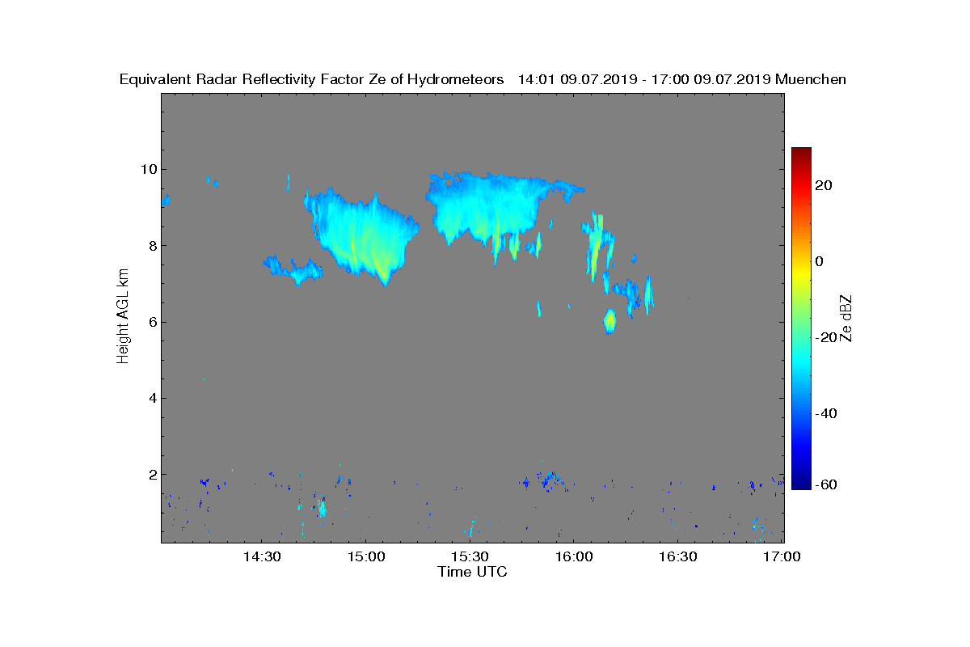
Task: Click the 'Ze dBZ' colorbar label
Action: 846,318
